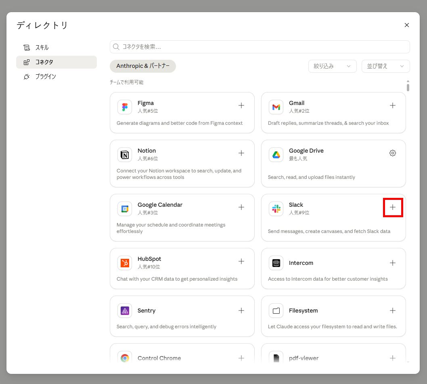
Task: Click the チームで利用可能 section heading
Action: [x=126, y=82]
